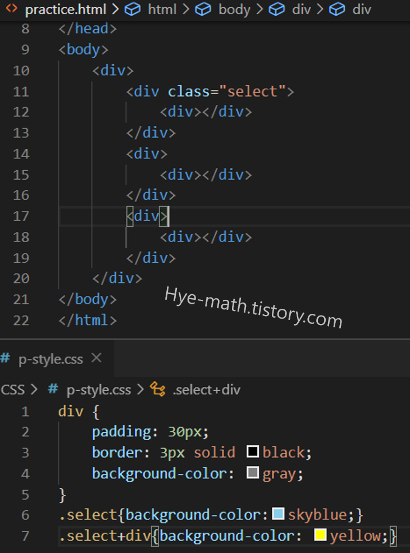Open the skyblue color swatch picker
The image size is (410, 553).
[x=279, y=514]
